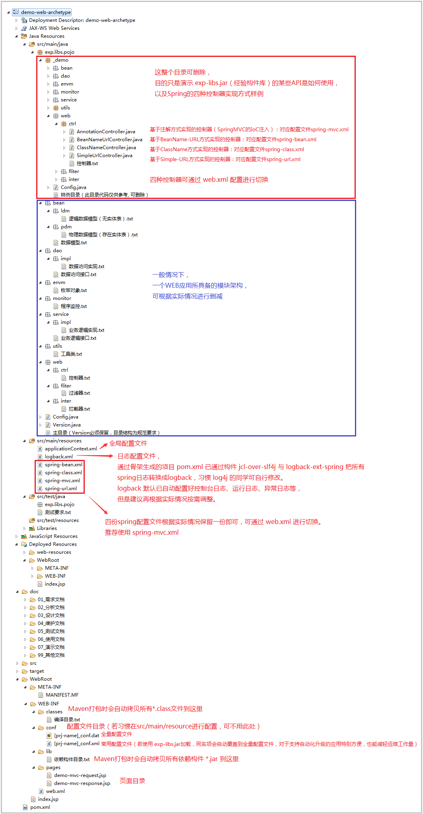Click the Version.java file icon
Image resolution: width=423 pixels, height=814 pixels.
[x=48, y=425]
